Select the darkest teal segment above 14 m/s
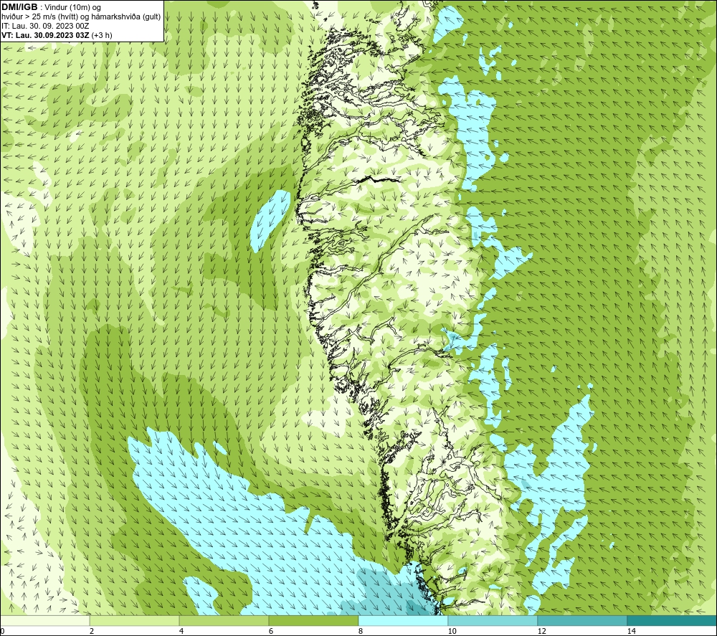This screenshot has height=636, width=717. (x=672, y=620)
